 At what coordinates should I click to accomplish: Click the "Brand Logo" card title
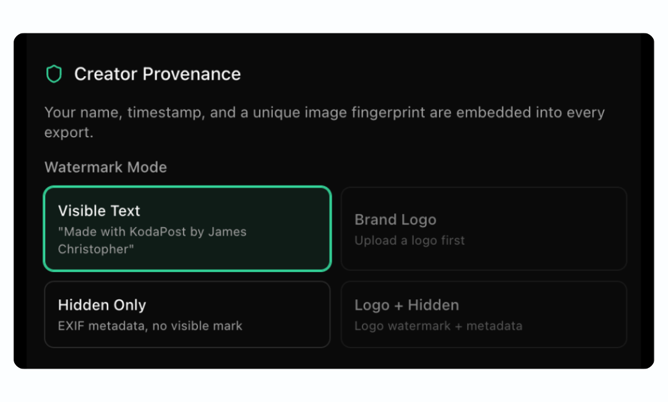(395, 220)
